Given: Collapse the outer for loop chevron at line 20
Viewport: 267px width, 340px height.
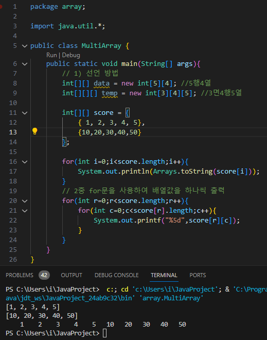Looking at the screenshot, I should 25,201.
